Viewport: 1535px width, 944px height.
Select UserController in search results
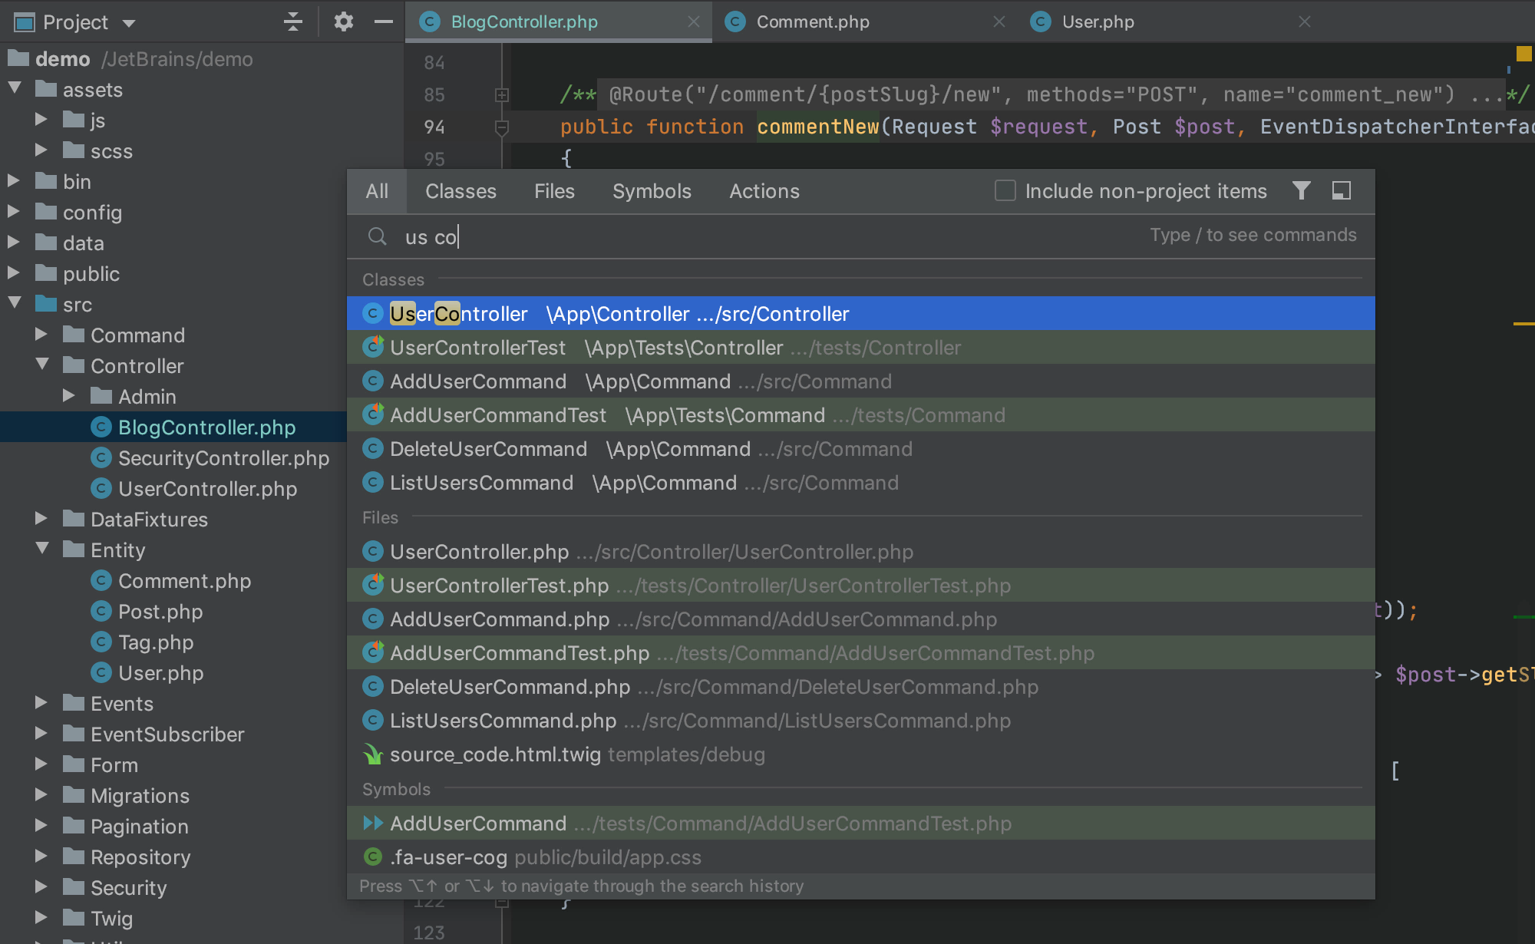458,314
